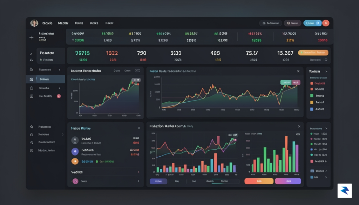Click the yellow swatch in the upper legend

click(312, 102)
